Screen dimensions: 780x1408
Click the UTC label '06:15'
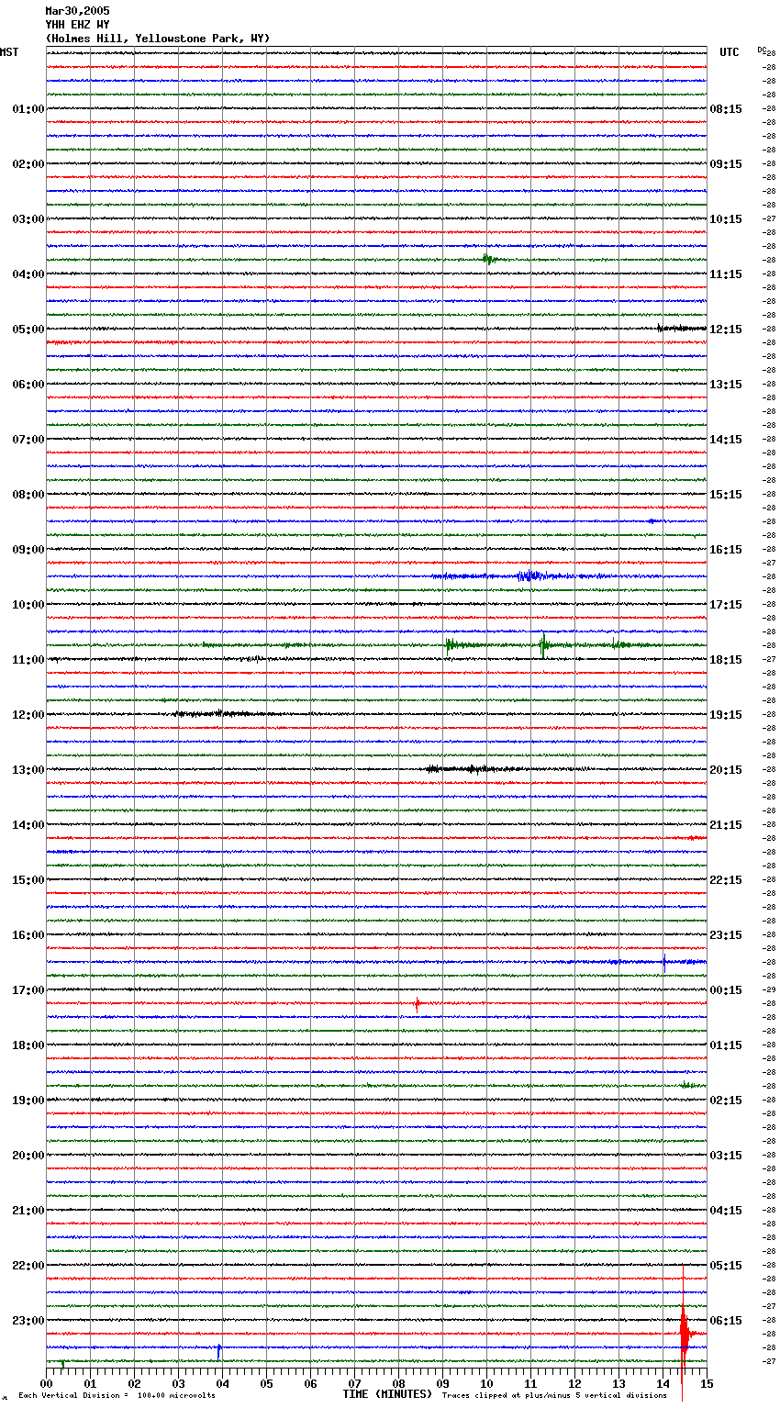pos(726,1321)
